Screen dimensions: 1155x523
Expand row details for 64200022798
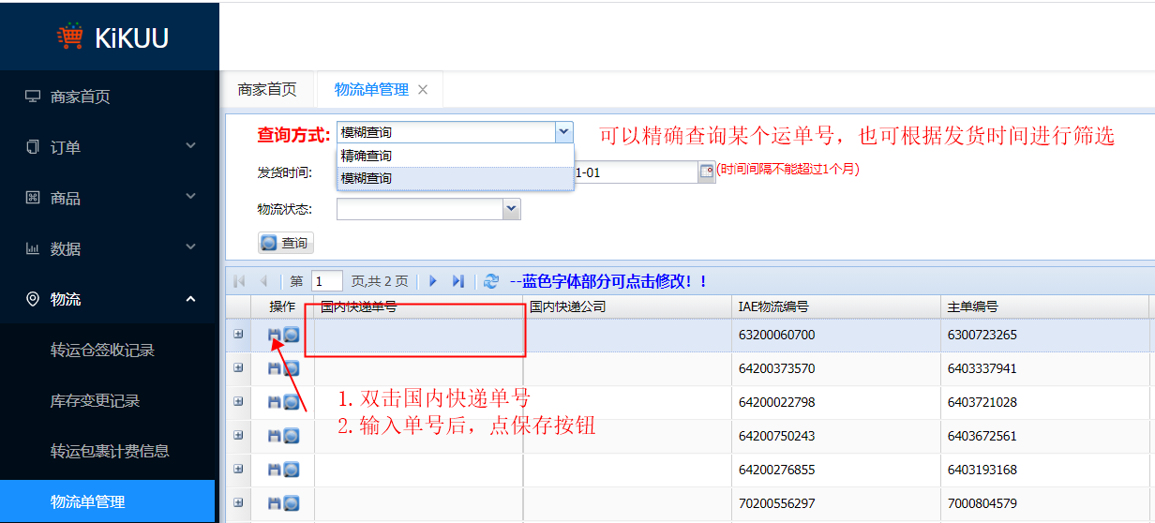238,402
